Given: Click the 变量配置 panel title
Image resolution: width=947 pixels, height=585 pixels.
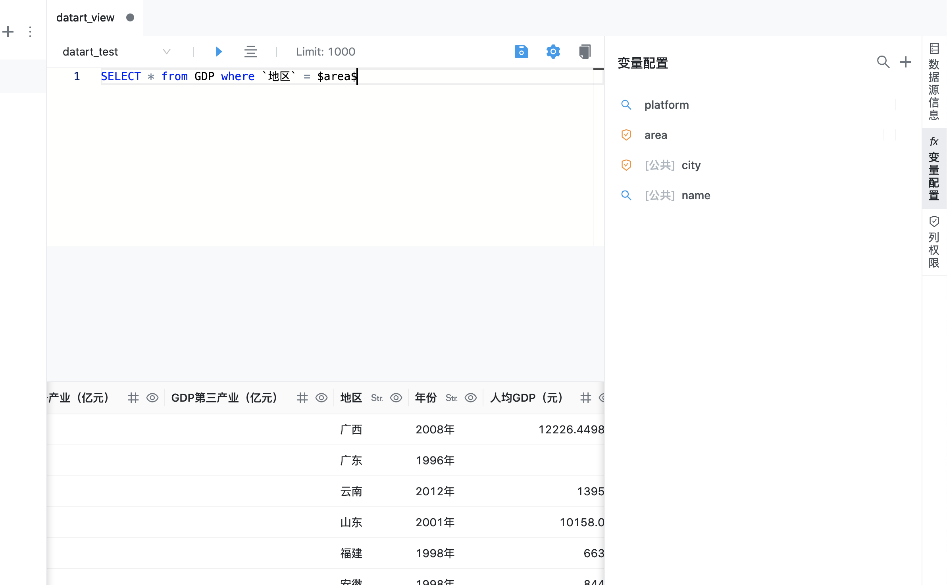Looking at the screenshot, I should pos(643,63).
